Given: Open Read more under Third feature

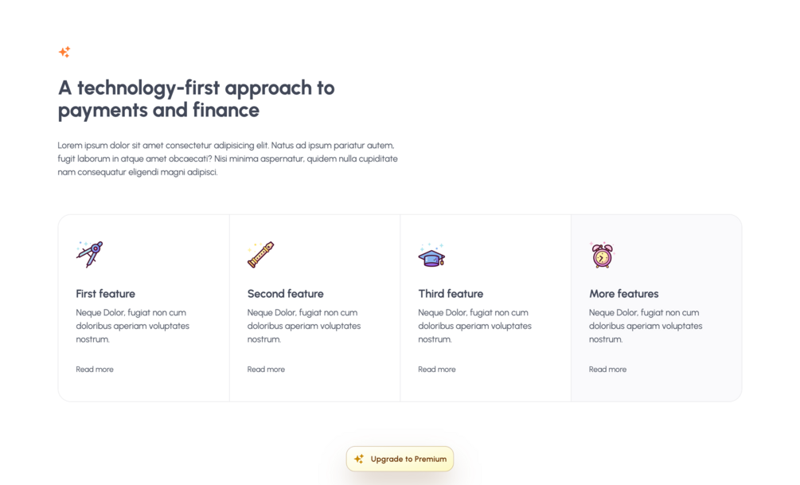Looking at the screenshot, I should pos(437,369).
